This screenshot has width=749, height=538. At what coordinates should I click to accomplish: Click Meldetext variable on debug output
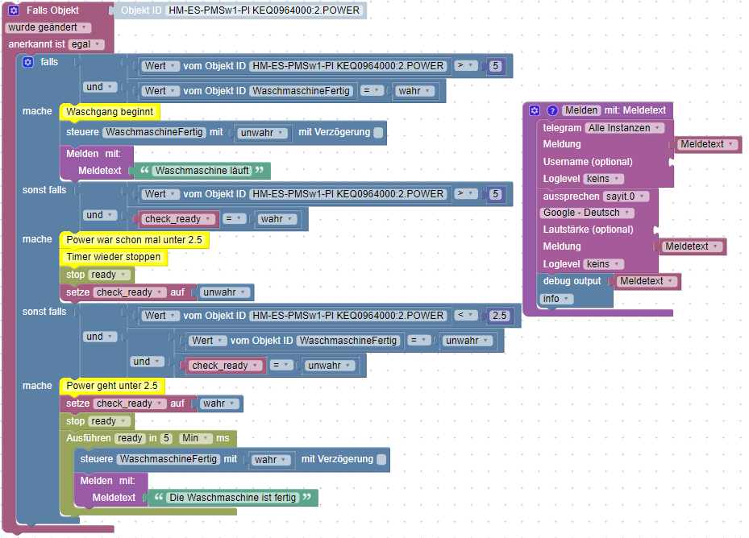(647, 281)
